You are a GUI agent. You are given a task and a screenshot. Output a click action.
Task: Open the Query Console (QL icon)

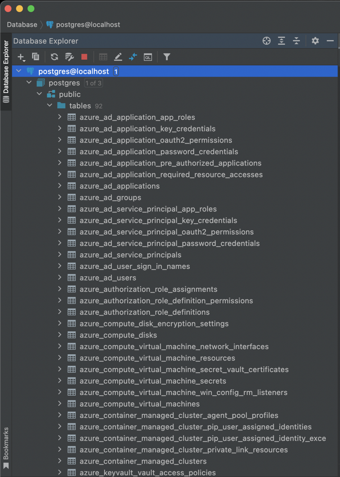click(148, 57)
